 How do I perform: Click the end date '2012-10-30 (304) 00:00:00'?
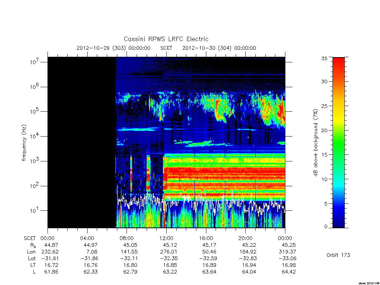pos(219,48)
